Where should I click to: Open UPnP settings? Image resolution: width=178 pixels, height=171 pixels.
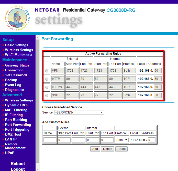(10, 153)
